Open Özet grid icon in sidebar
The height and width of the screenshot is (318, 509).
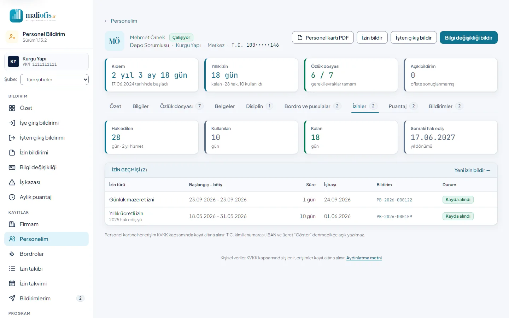tap(12, 108)
